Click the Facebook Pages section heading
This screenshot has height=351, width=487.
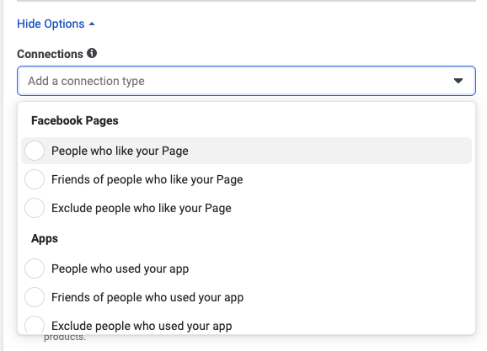pyautogui.click(x=75, y=120)
